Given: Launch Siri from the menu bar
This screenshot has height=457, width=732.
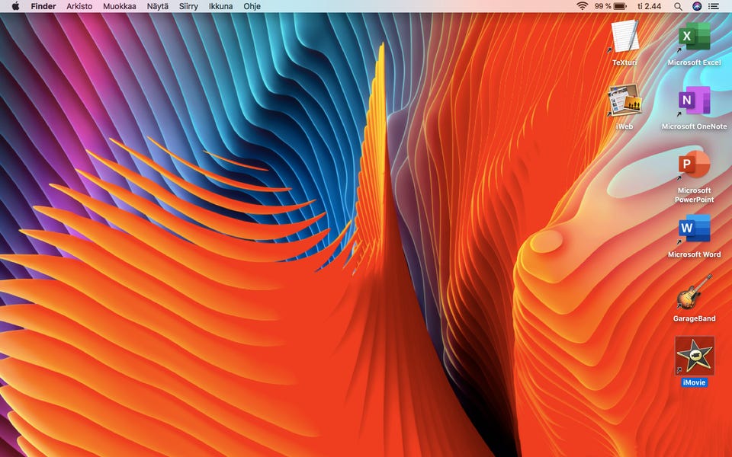Looking at the screenshot, I should [x=697, y=6].
